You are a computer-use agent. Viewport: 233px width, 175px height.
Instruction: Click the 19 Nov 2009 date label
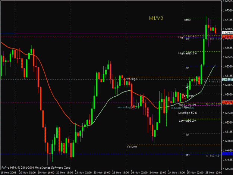pyautogui.click(x=8, y=172)
